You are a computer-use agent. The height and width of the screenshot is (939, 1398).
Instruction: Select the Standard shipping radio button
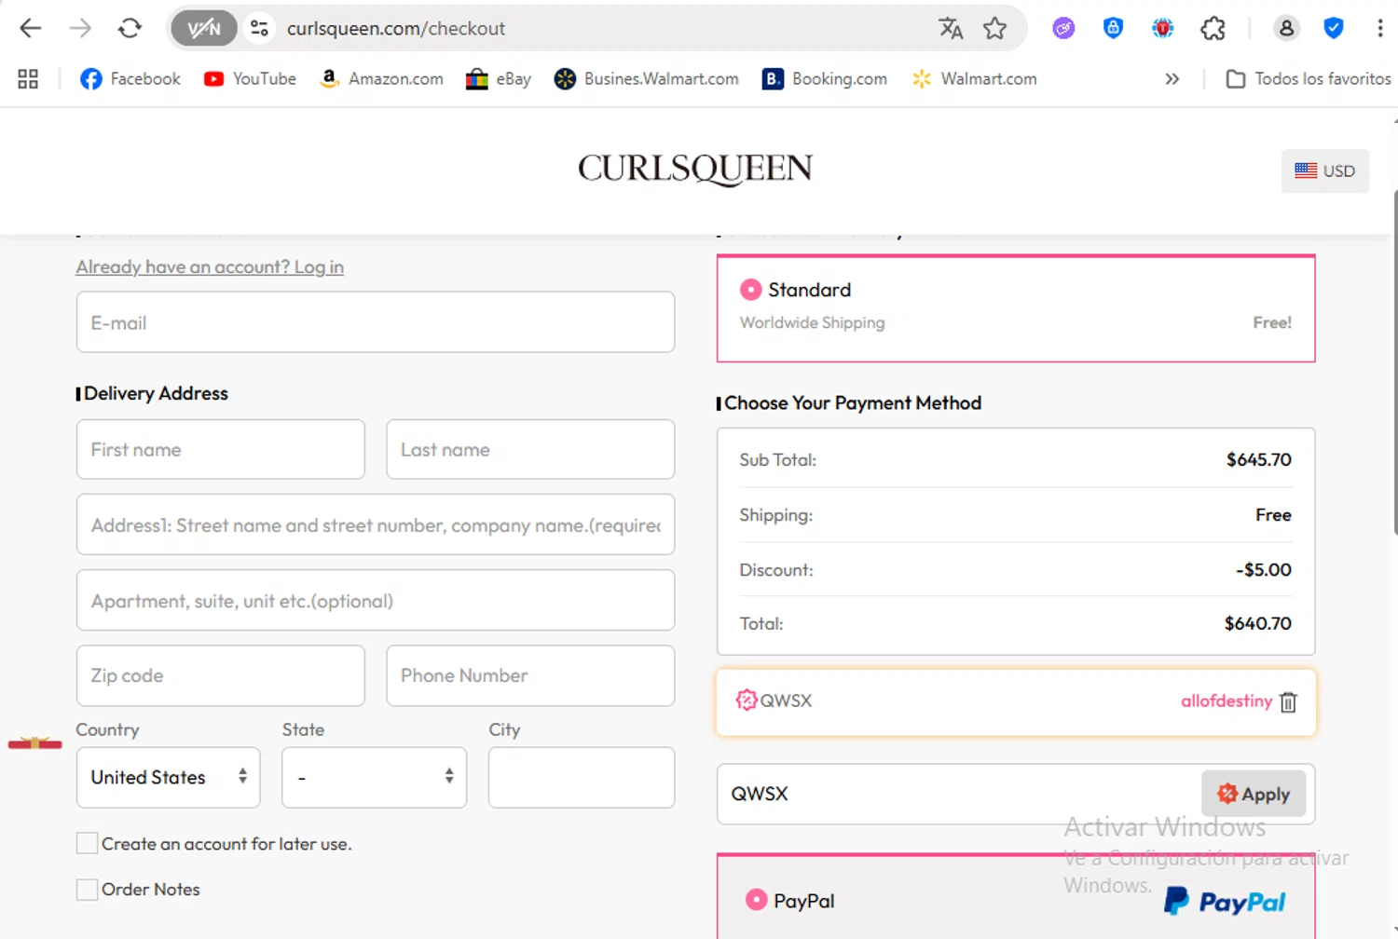click(x=750, y=290)
